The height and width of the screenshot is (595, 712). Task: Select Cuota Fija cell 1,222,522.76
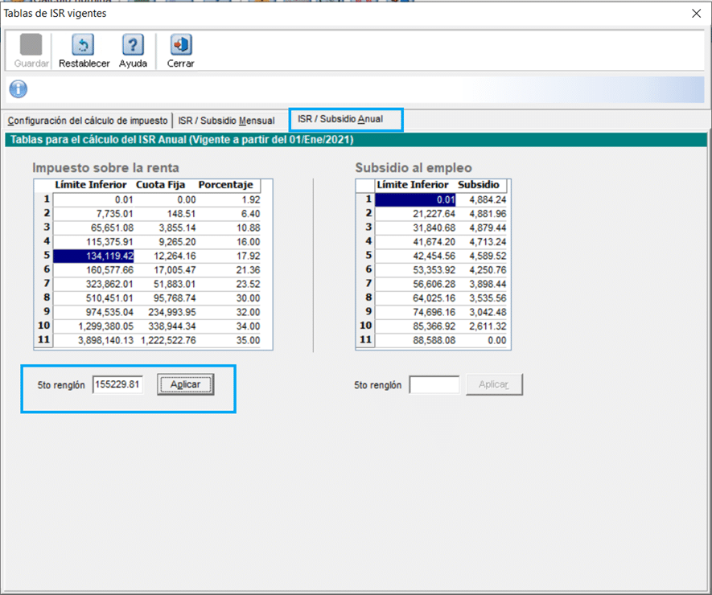[165, 340]
